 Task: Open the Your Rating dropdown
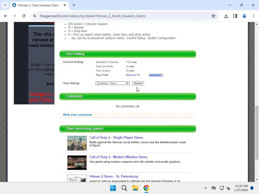(x=113, y=83)
